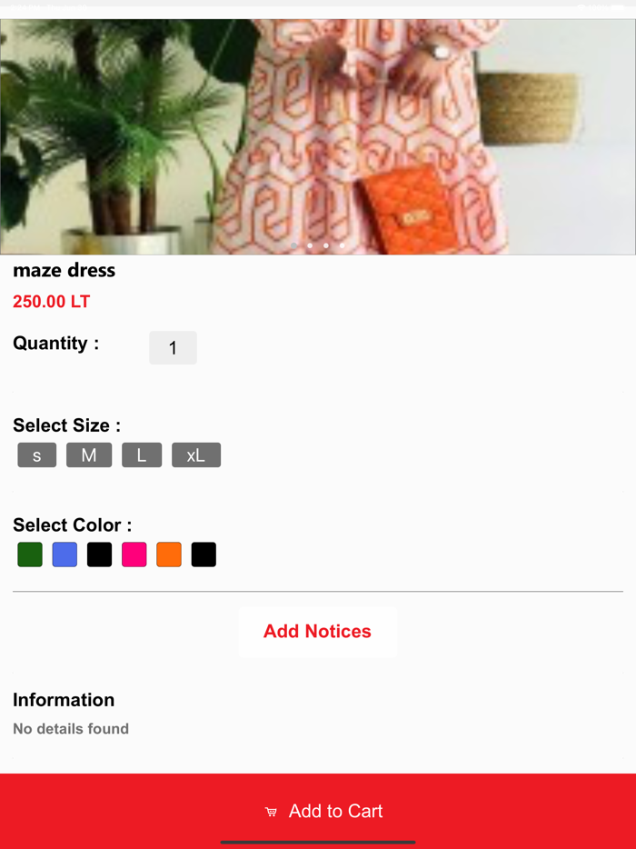This screenshot has width=636, height=849.
Task: Click the Information section heading
Action: (x=64, y=700)
